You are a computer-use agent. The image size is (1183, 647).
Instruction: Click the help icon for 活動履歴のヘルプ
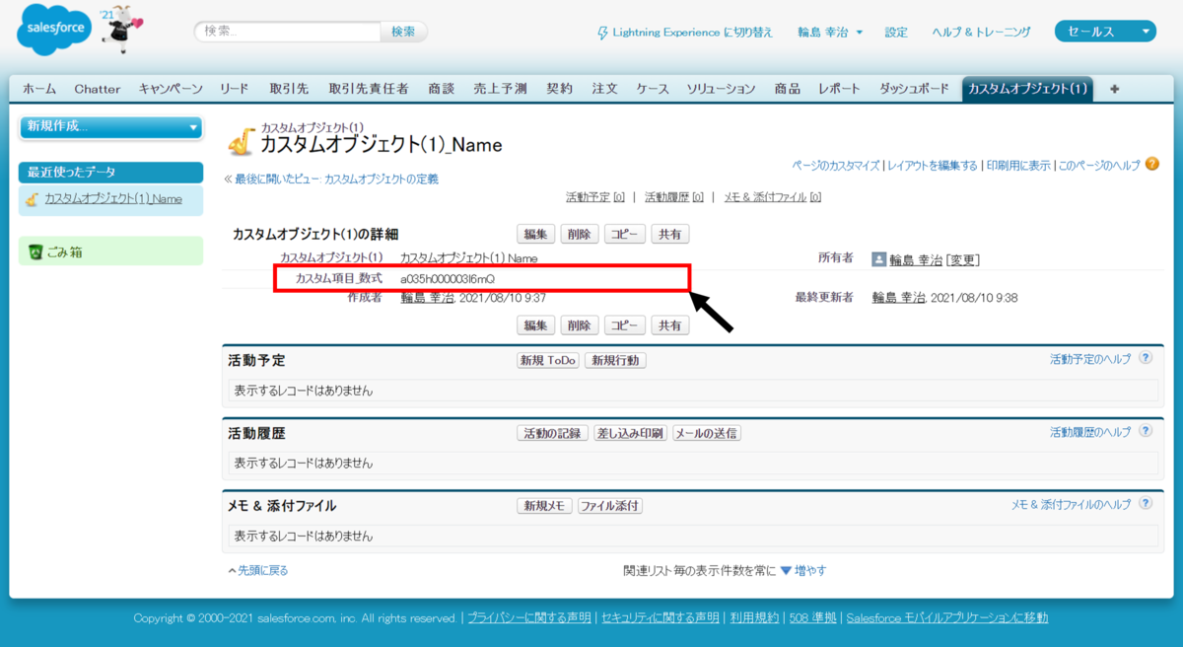pos(1146,432)
